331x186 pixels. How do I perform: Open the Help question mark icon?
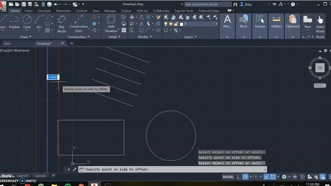(293, 4)
